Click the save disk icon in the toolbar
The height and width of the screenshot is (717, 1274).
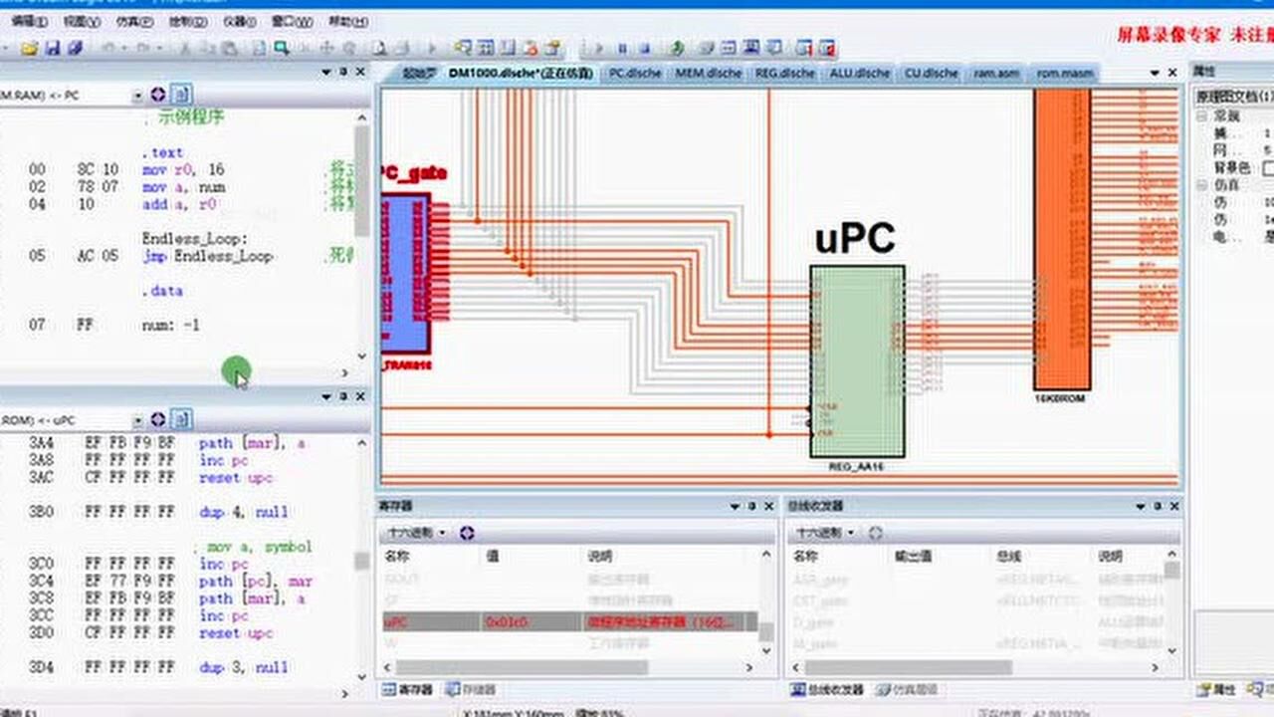(x=53, y=48)
